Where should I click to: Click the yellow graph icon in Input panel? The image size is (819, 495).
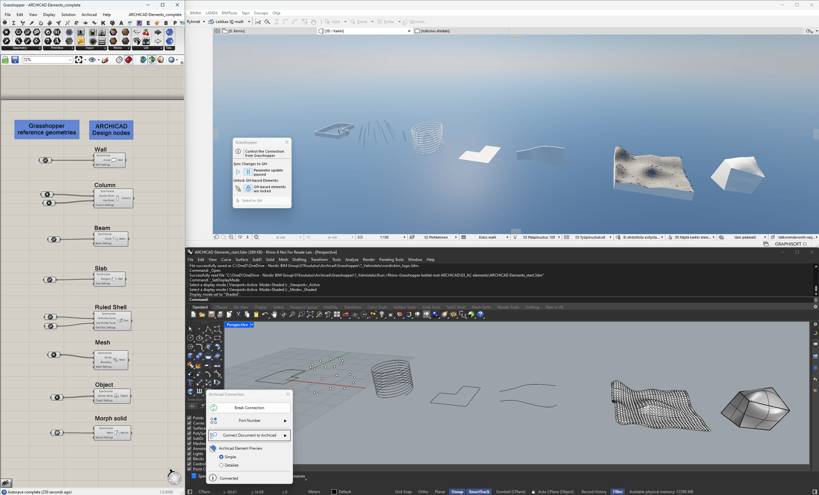(81, 41)
